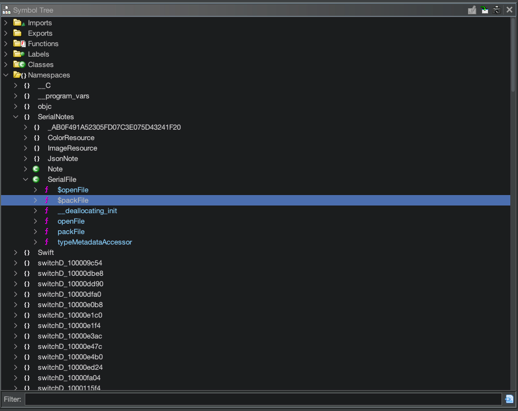Click the function icon next to typeMetadataAccessor
Image resolution: width=518 pixels, height=411 pixels.
point(47,242)
